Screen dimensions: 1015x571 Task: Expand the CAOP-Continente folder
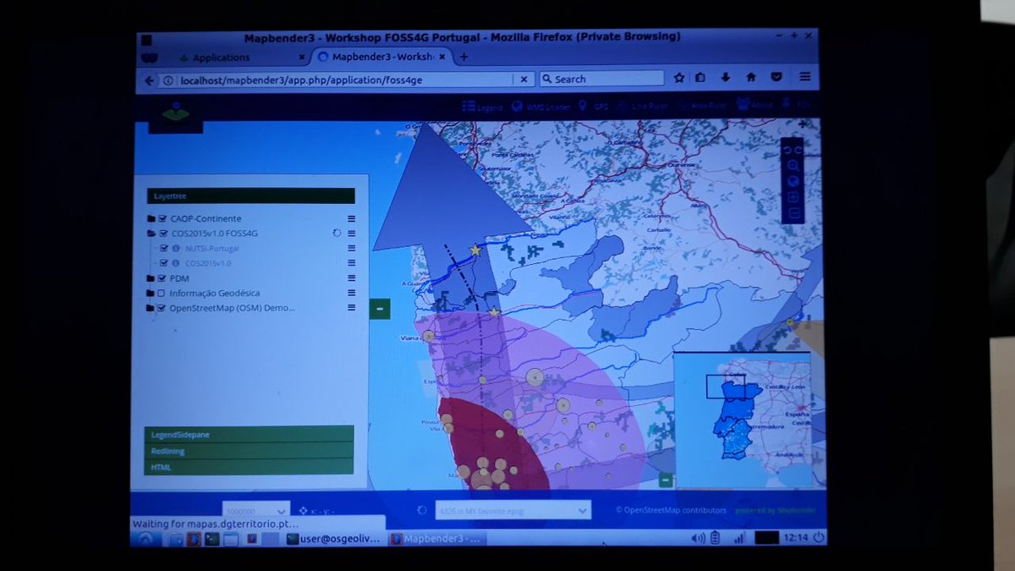(151, 218)
